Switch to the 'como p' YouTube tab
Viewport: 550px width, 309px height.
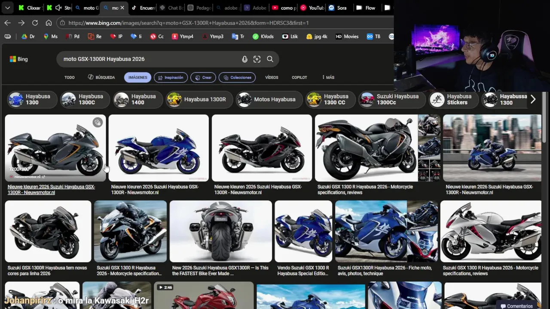tap(284, 8)
